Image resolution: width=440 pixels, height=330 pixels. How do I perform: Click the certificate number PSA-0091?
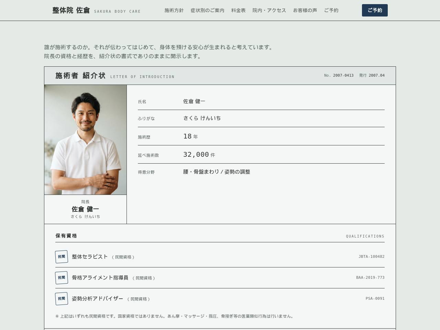375,299
